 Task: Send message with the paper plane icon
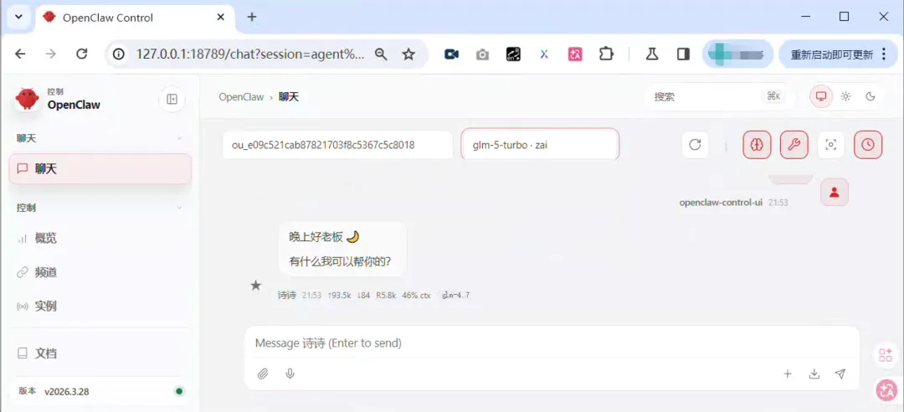click(x=840, y=374)
